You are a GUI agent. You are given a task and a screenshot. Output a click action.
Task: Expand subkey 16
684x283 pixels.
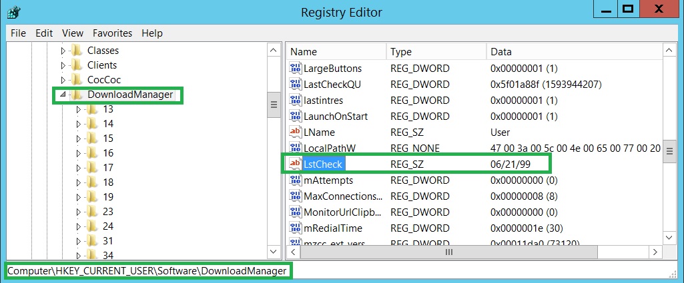point(79,153)
